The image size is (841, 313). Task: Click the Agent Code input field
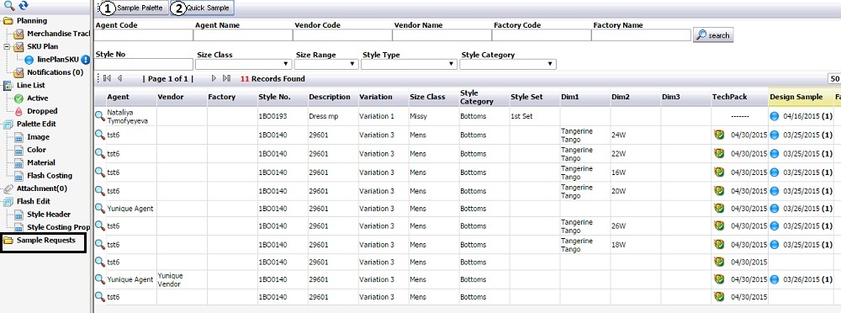point(143,34)
